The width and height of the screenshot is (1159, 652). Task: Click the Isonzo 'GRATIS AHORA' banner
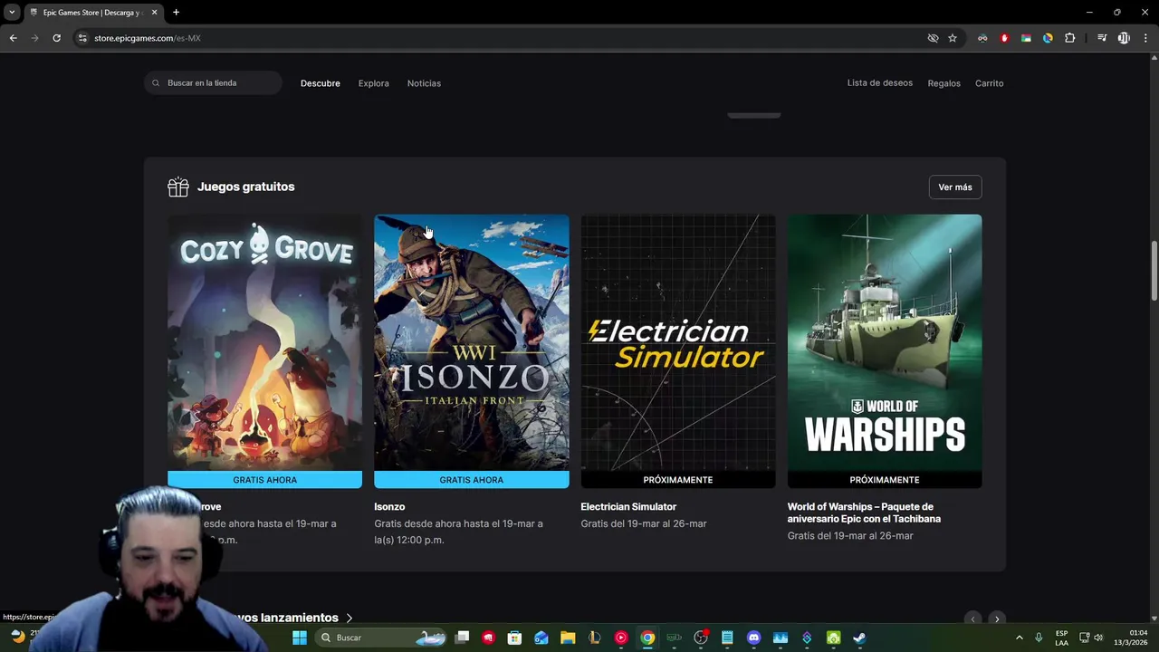472,480
